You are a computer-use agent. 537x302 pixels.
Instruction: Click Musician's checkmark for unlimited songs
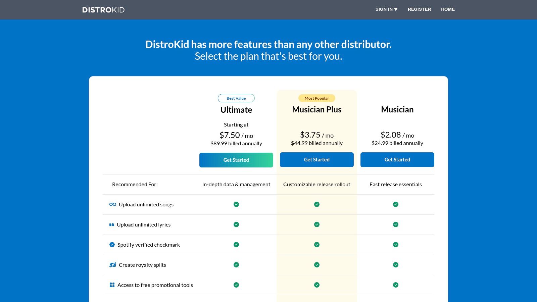[x=396, y=204]
